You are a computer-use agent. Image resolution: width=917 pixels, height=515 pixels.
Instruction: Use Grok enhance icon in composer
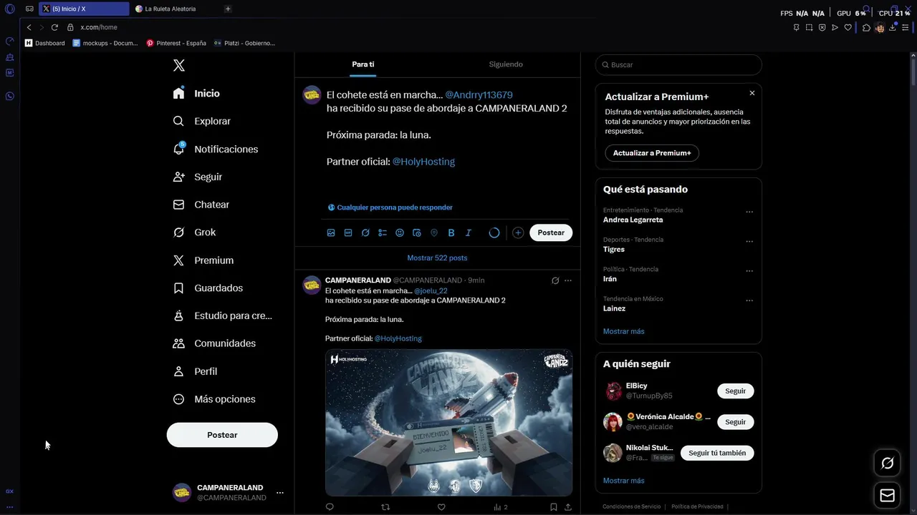(365, 233)
